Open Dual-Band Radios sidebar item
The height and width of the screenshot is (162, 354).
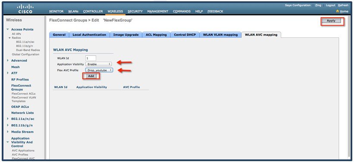tap(28, 50)
